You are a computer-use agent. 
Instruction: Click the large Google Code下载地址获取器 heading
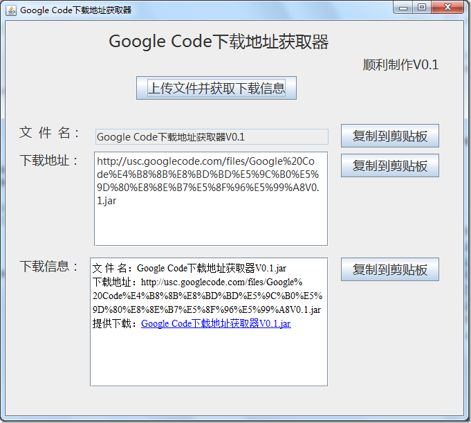coord(219,42)
